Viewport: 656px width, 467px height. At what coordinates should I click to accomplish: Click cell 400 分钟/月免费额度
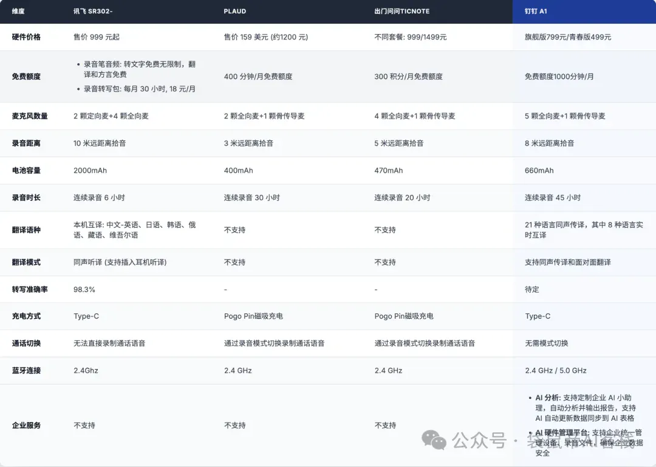(x=258, y=77)
